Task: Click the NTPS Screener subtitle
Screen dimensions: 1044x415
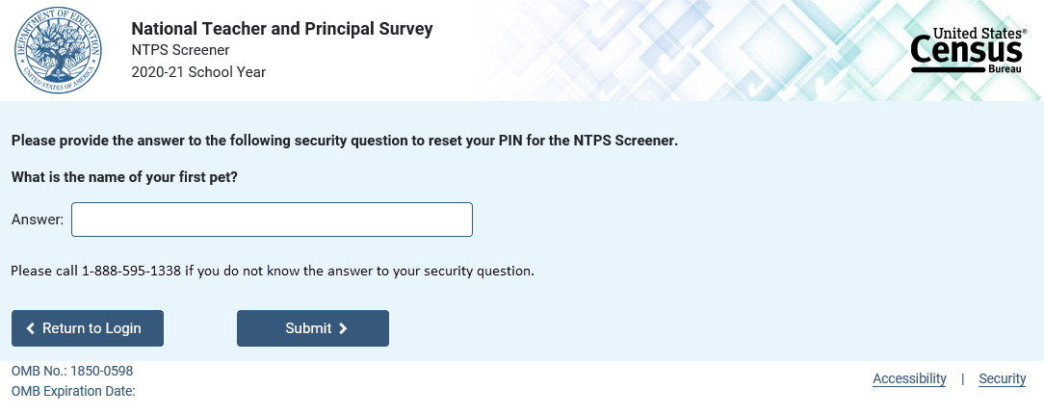Action: pos(180,50)
